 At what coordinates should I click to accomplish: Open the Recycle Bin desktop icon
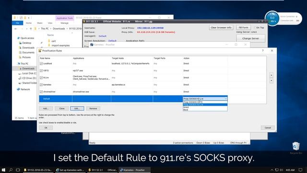(296, 148)
